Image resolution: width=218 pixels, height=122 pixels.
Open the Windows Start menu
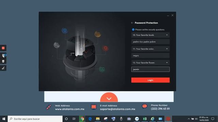(x=4, y=119)
